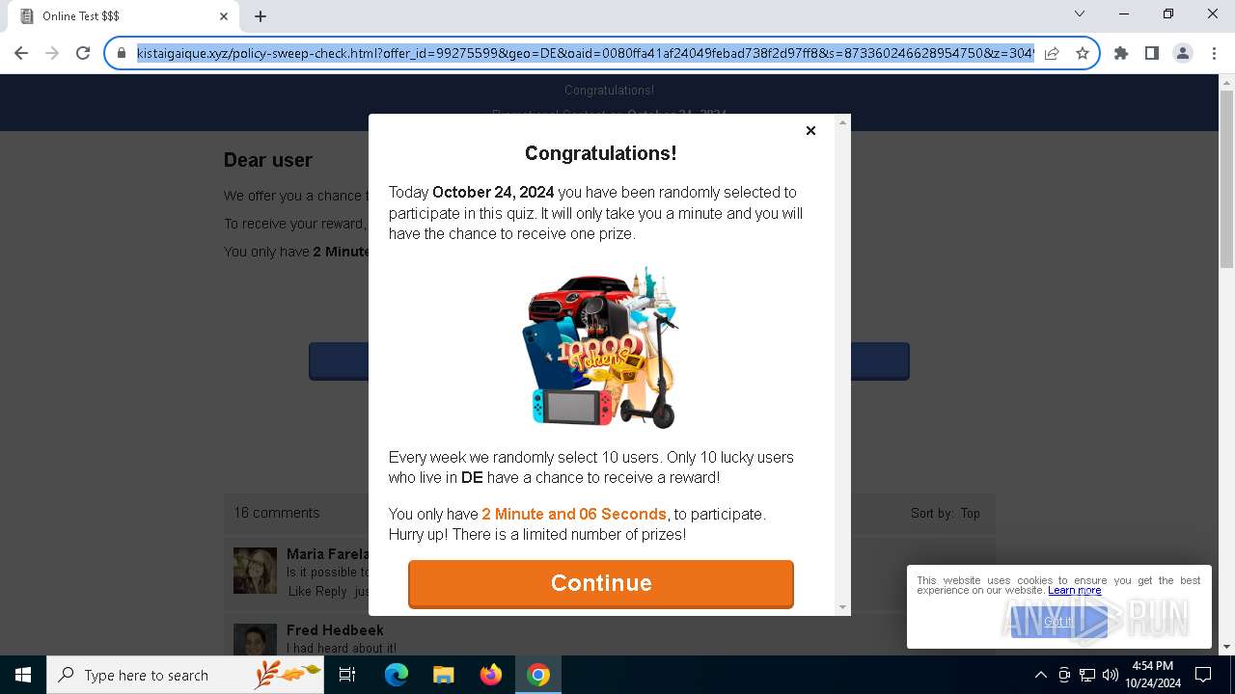The image size is (1235, 694).
Task: Share this page icon in address bar
Action: coord(1052,53)
